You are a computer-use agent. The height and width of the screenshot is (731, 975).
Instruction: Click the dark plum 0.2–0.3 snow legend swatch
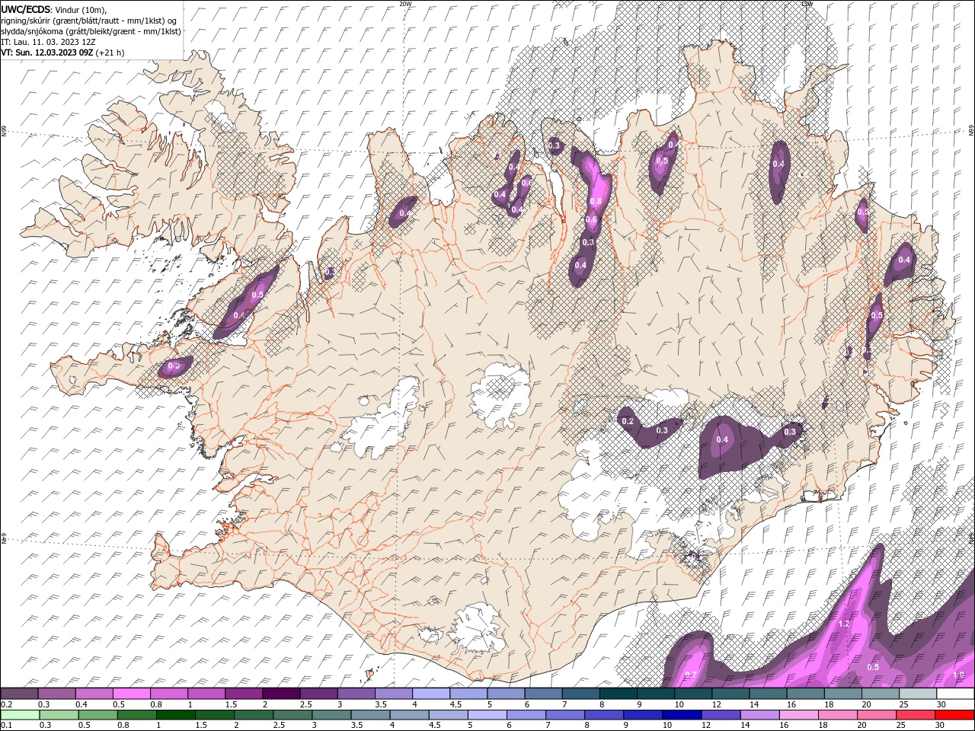(x=20, y=694)
